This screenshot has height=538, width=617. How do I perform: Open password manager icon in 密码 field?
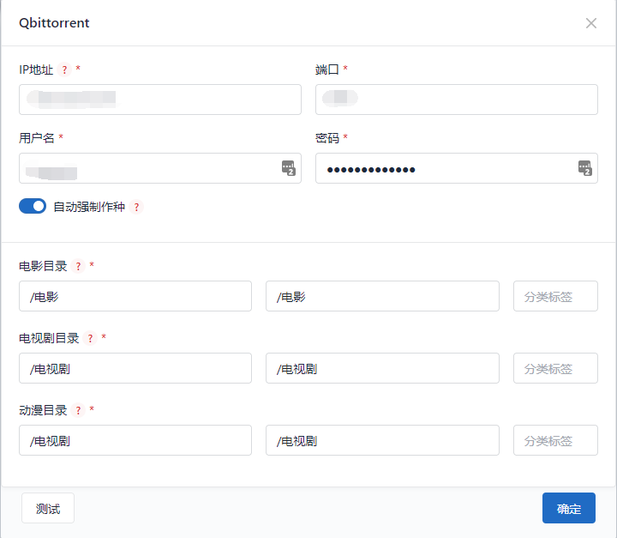tap(584, 168)
